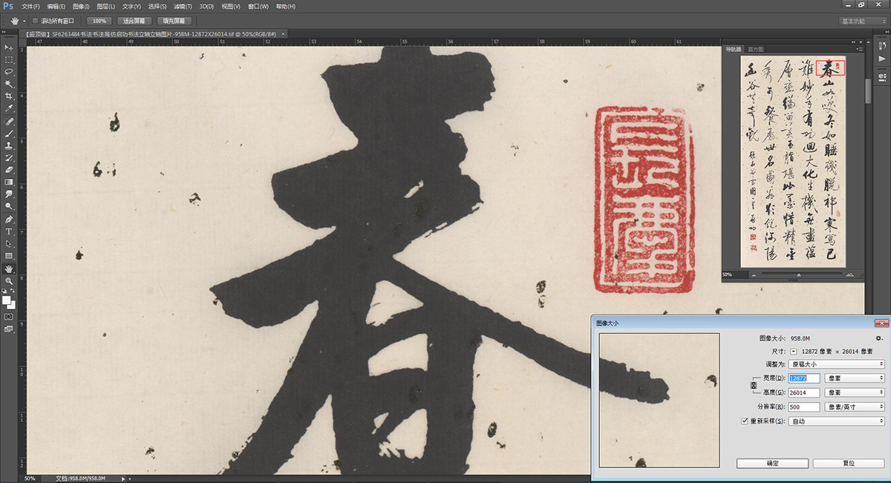Click the Navigator calligraphy thumbnail
Image resolution: width=891 pixels, height=483 pixels.
pos(794,162)
